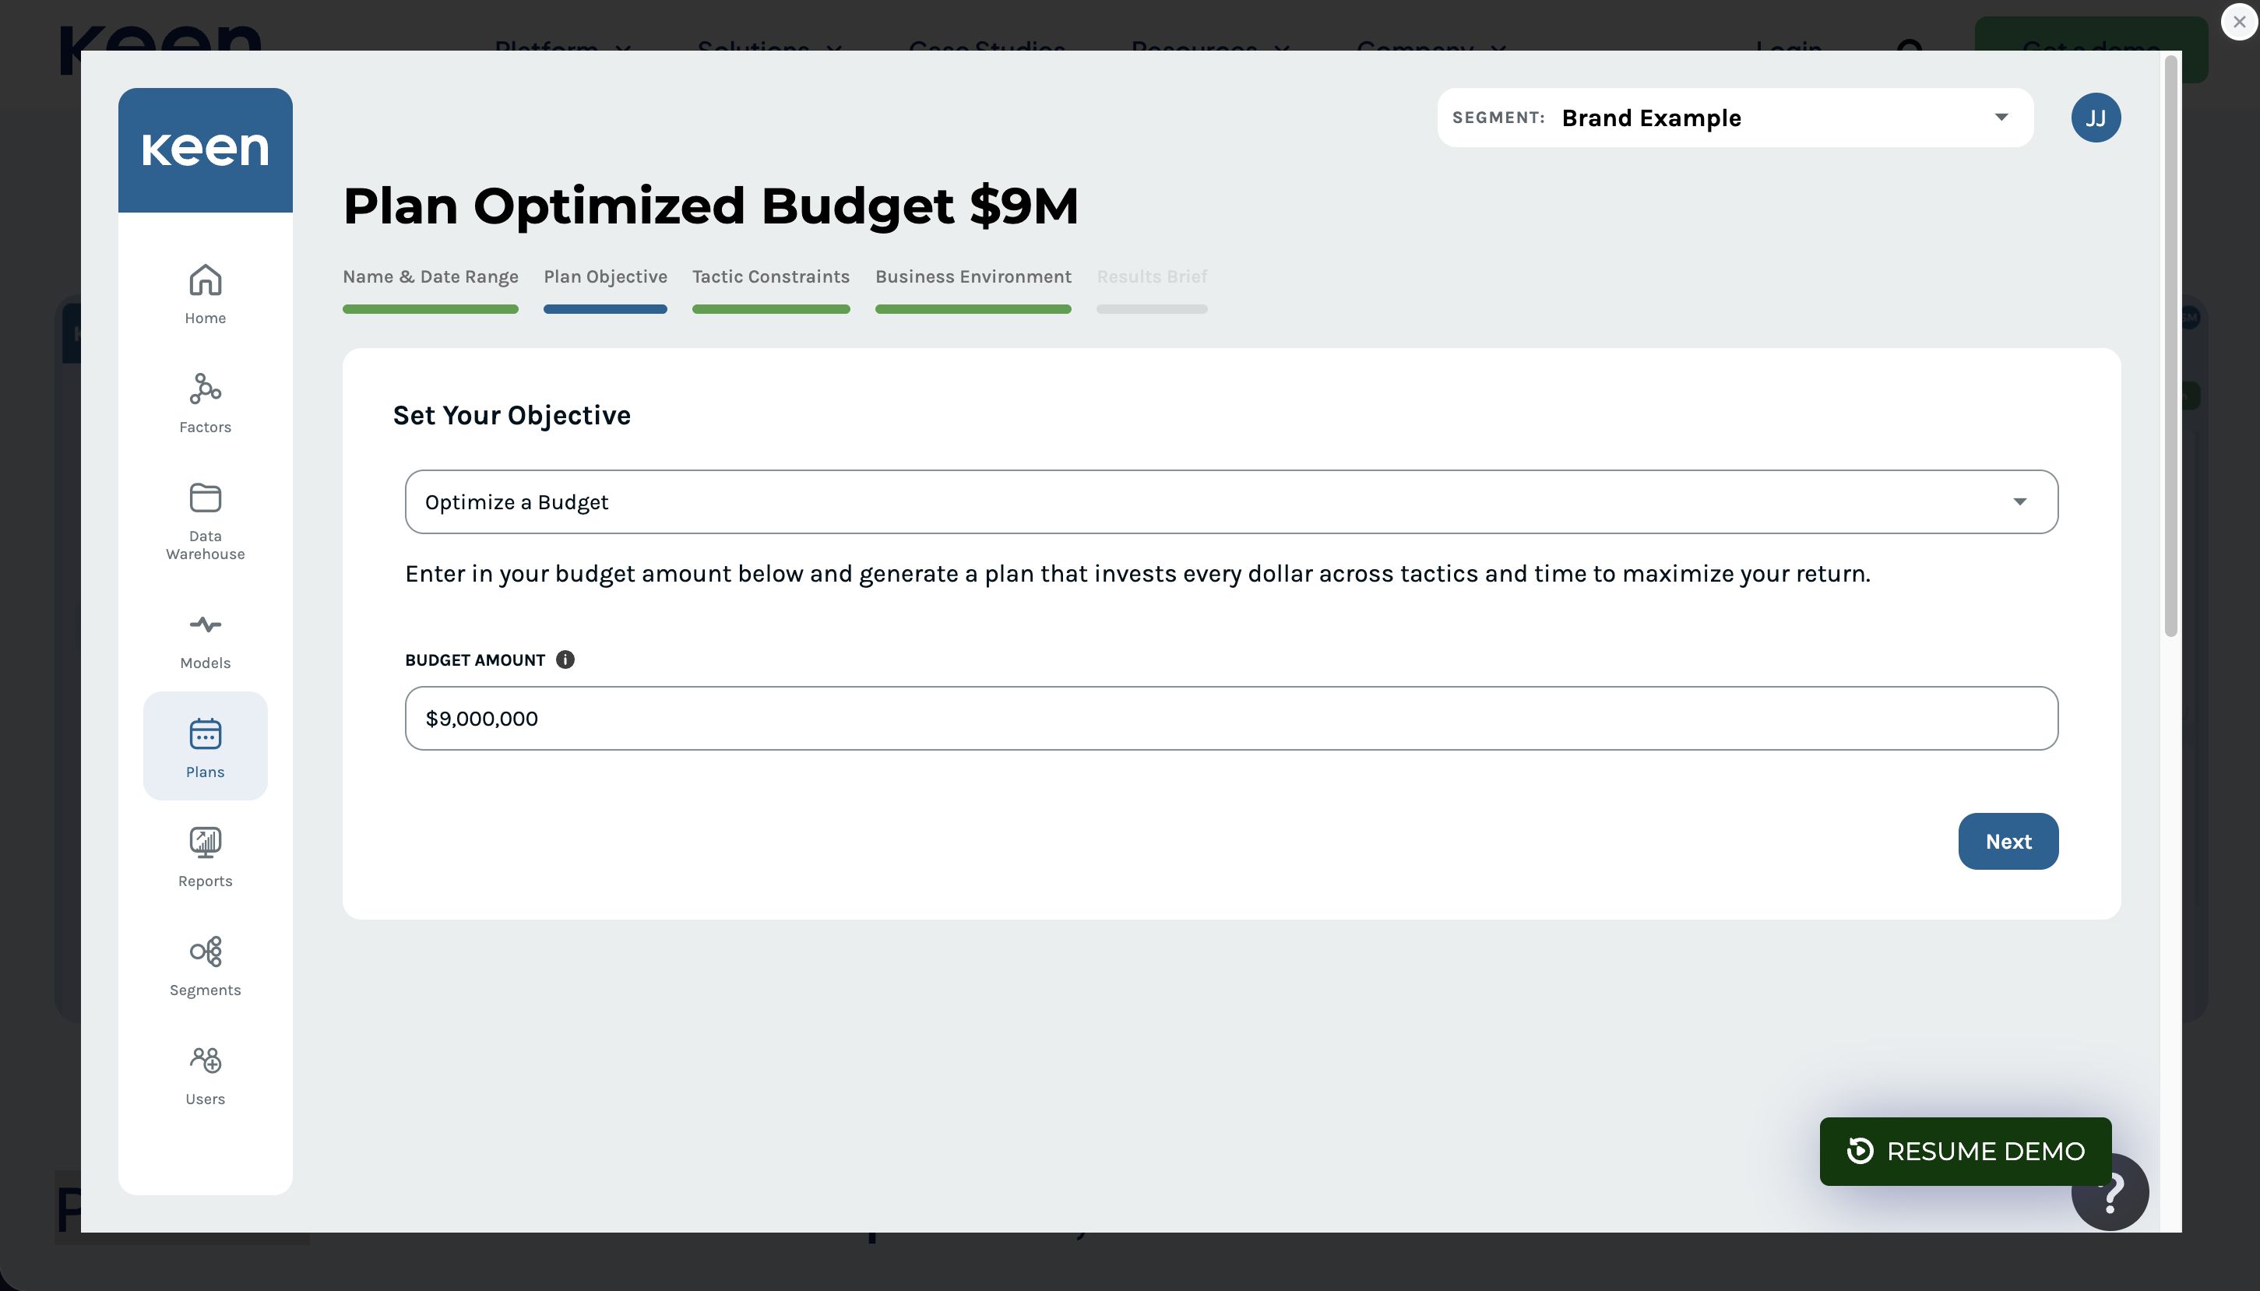Open the Reports sidebar icon

coord(205,843)
